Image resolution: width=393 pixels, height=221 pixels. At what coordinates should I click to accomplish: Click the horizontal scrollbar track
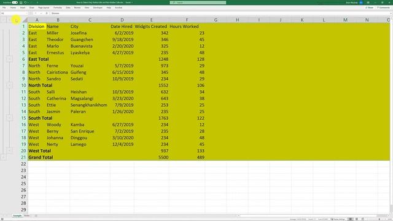click(x=313, y=215)
